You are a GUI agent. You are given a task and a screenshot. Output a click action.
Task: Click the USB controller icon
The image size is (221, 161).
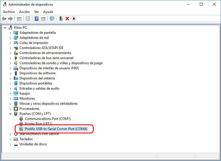click(x=16, y=58)
